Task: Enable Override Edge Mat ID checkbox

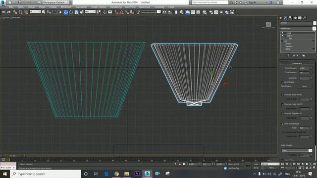Action: [282, 114]
